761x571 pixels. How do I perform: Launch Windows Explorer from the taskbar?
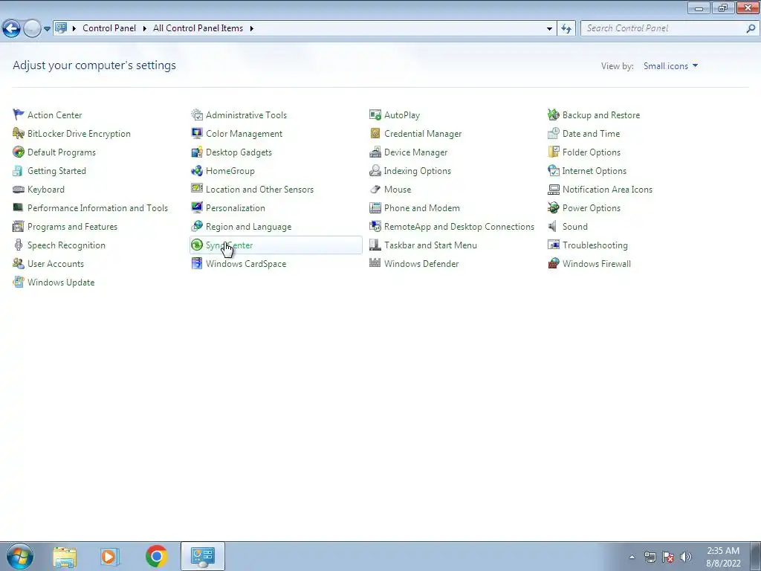tap(65, 557)
